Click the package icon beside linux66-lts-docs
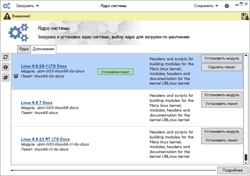 (16, 76)
